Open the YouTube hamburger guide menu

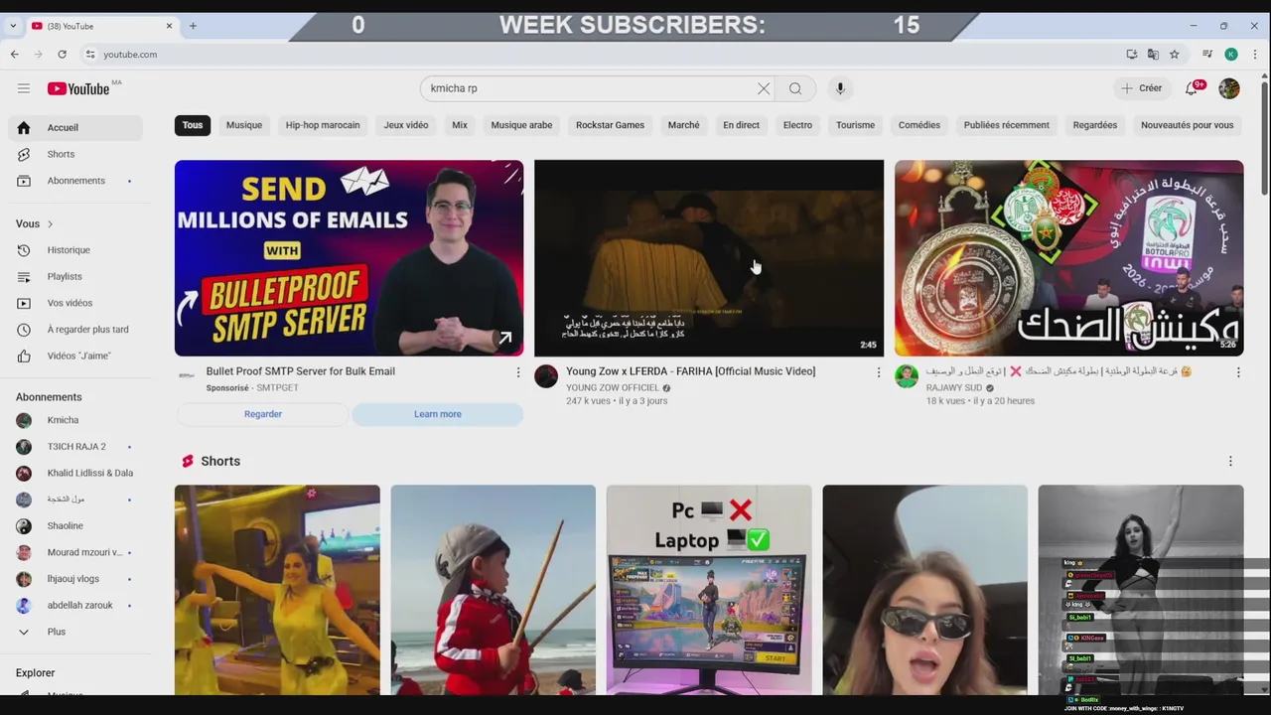[24, 88]
